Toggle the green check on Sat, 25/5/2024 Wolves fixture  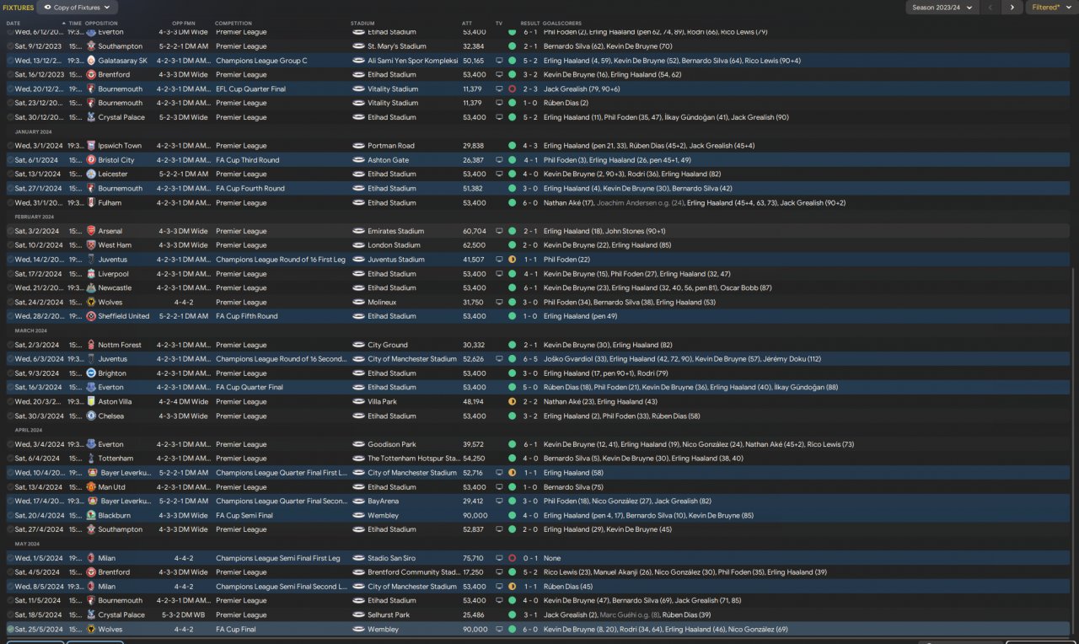coord(10,630)
